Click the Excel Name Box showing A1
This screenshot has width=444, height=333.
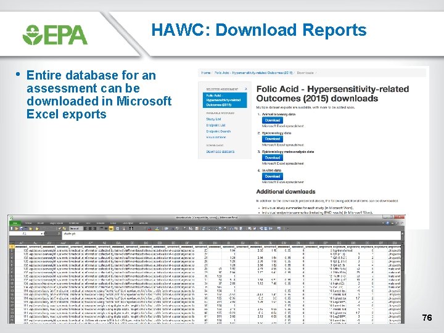pyautogui.click(x=25, y=234)
